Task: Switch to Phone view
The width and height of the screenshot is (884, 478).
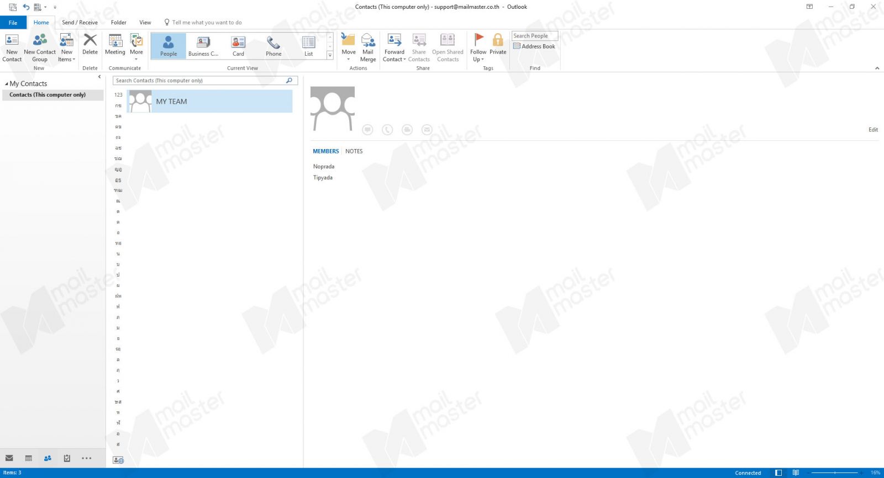Action: (x=273, y=46)
